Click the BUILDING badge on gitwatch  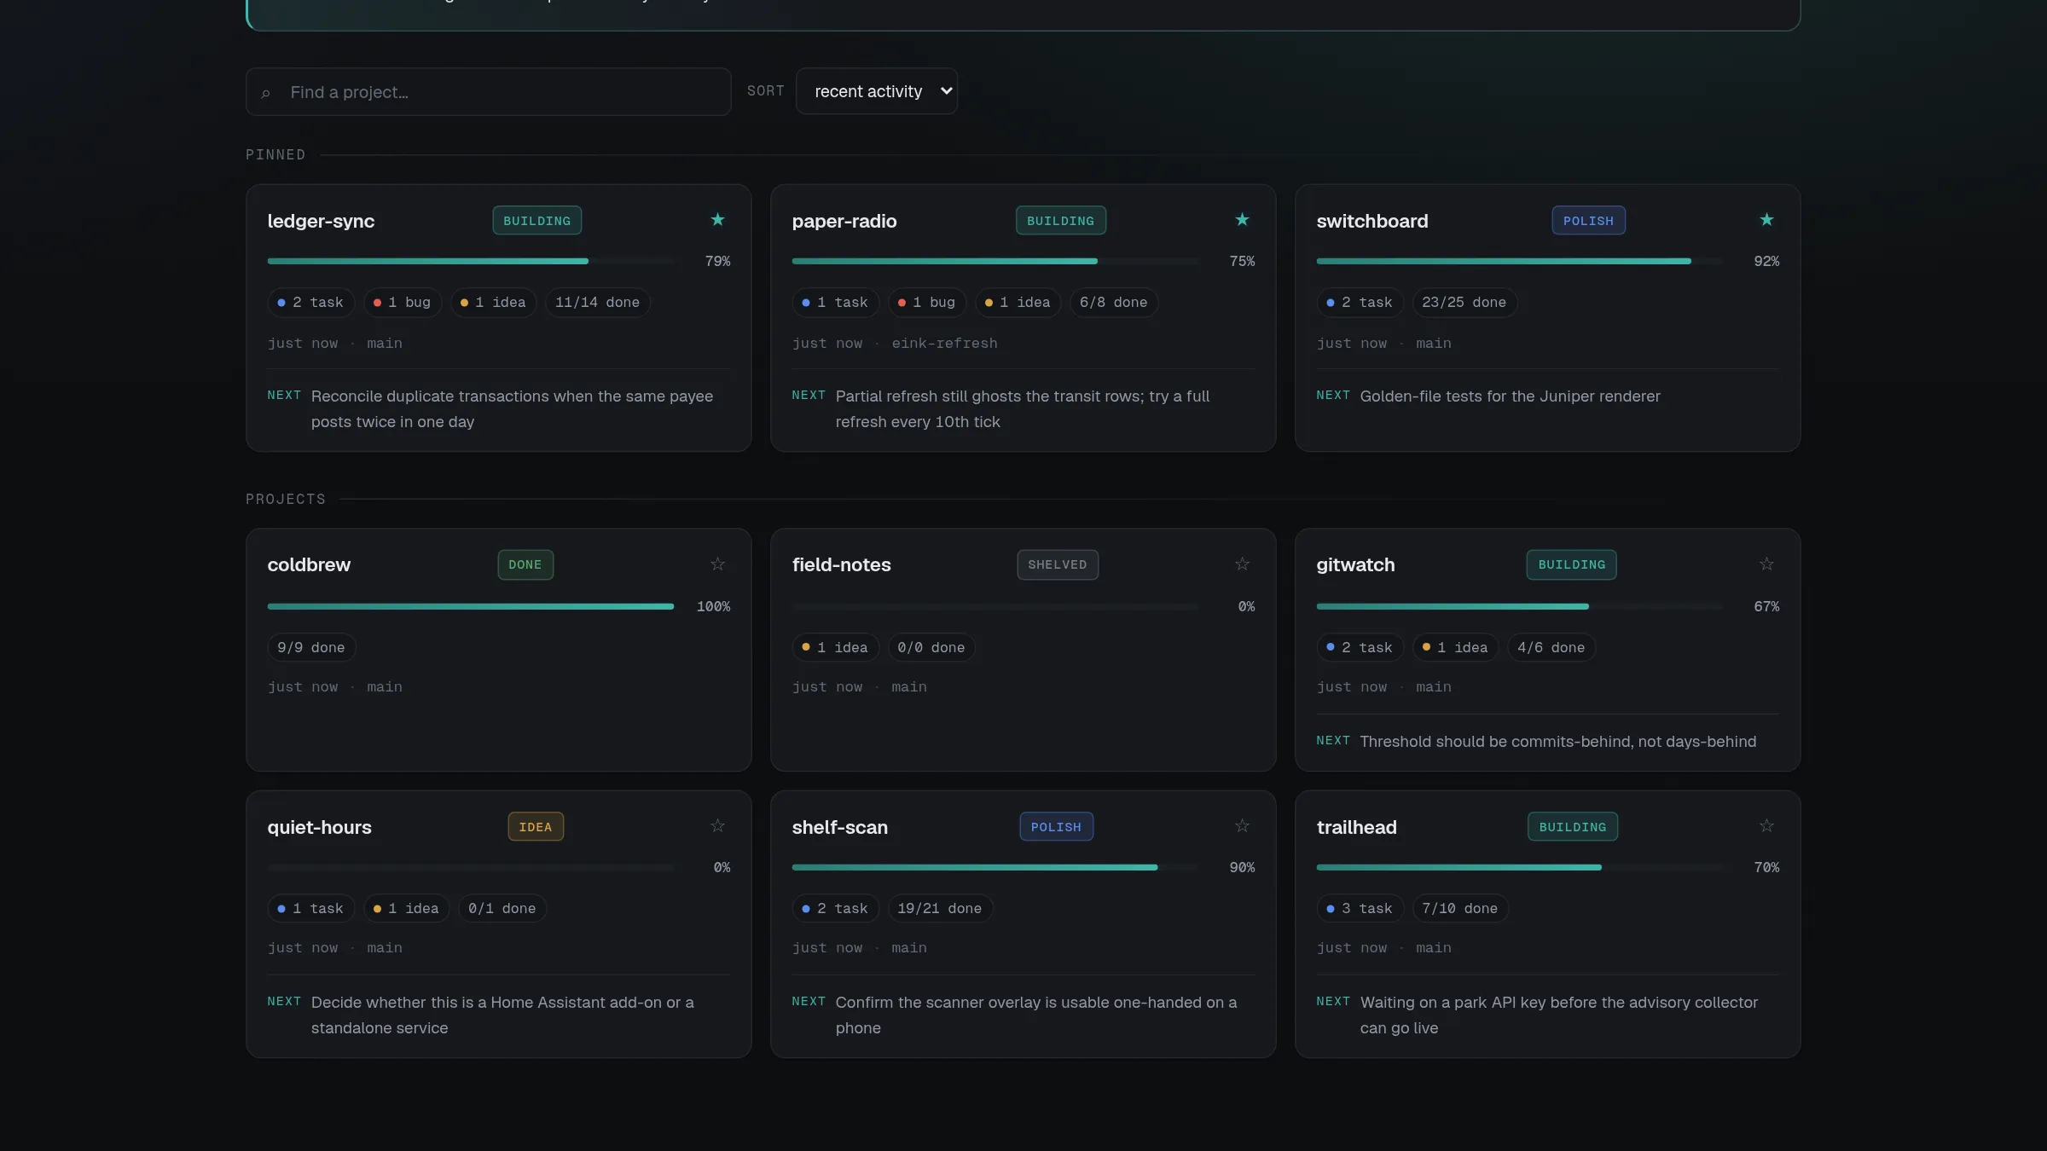tap(1571, 564)
